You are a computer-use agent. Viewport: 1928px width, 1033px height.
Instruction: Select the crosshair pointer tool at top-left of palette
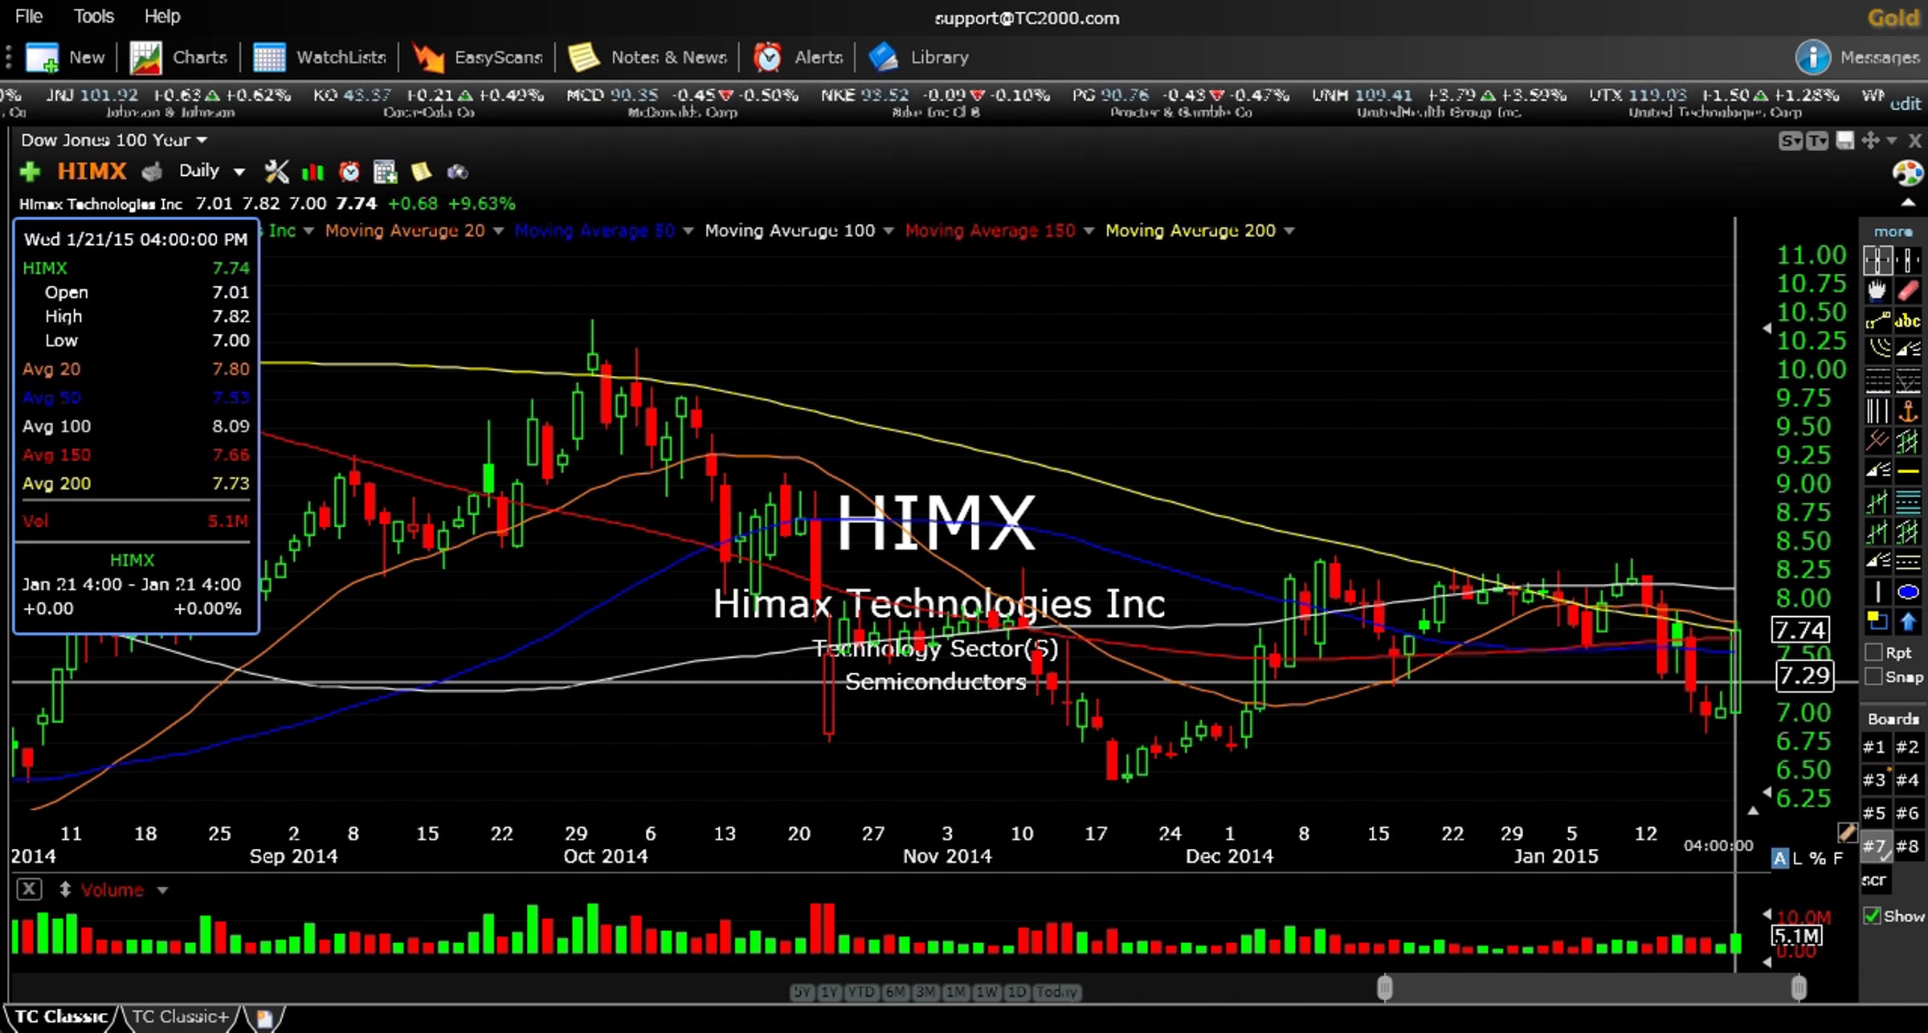point(1878,260)
